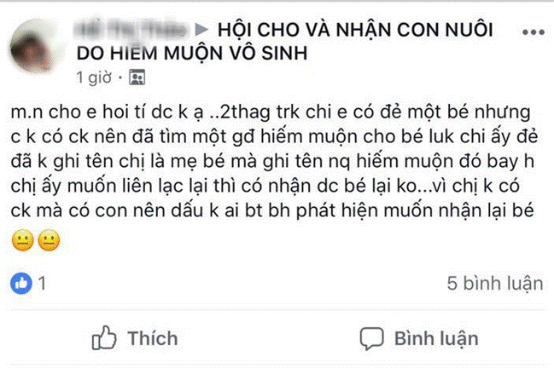This screenshot has width=554, height=368.
Task: Open the three-dot post options menu
Action: [534, 32]
